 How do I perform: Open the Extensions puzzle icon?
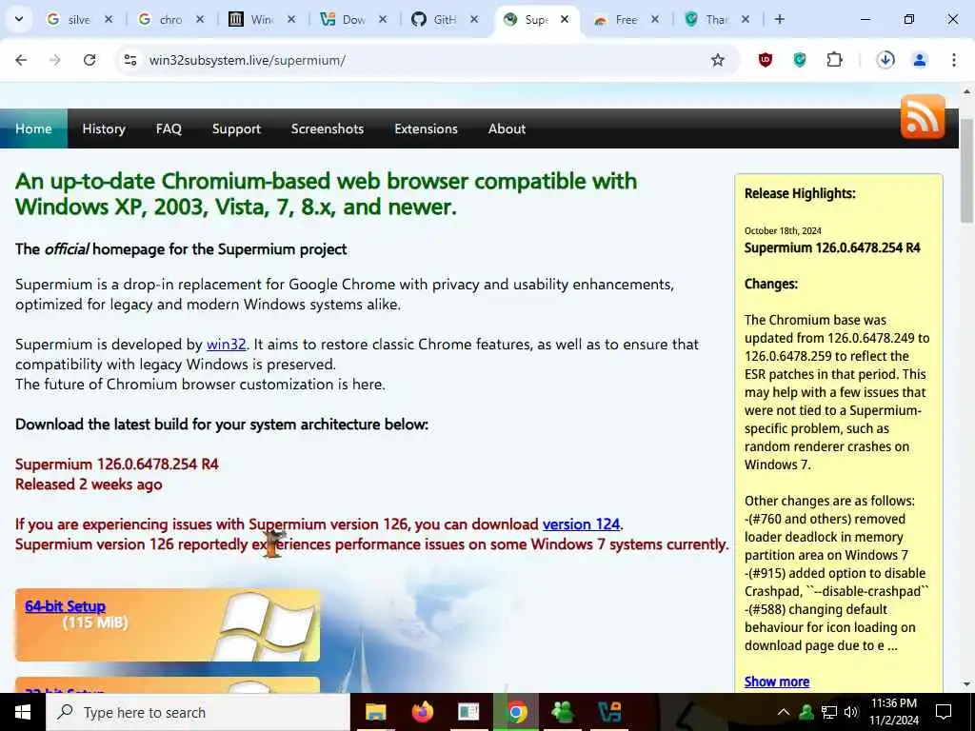click(834, 60)
